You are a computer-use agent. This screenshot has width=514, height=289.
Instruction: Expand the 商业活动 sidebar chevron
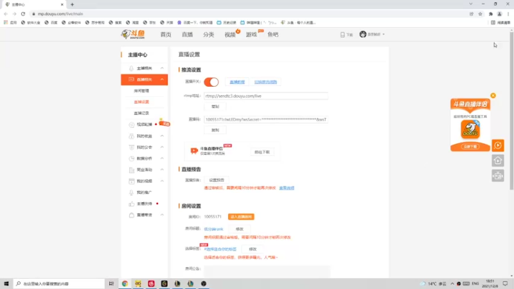pyautogui.click(x=162, y=170)
